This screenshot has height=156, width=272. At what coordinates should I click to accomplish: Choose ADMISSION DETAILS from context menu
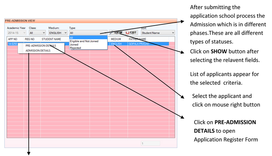(x=38, y=50)
